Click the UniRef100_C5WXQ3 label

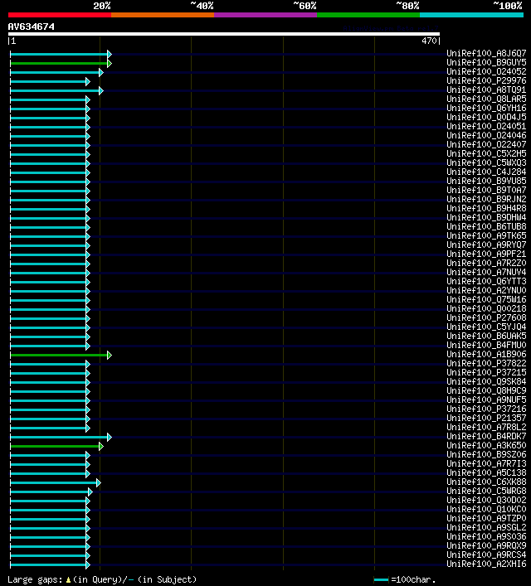point(486,162)
